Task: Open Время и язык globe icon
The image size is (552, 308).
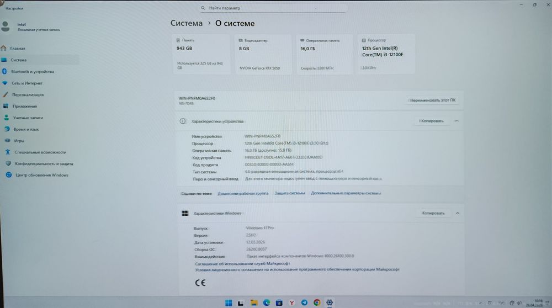Action: (x=7, y=129)
